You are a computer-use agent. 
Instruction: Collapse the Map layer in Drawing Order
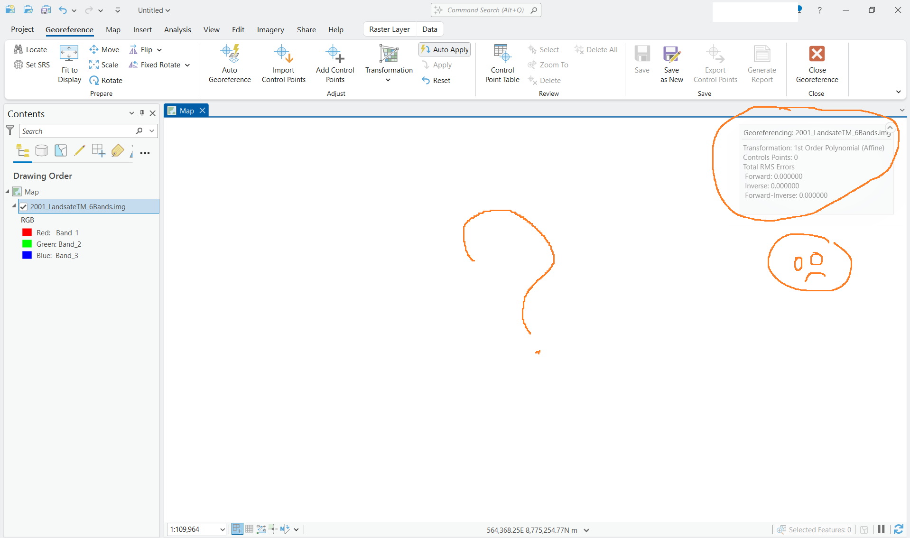(7, 191)
